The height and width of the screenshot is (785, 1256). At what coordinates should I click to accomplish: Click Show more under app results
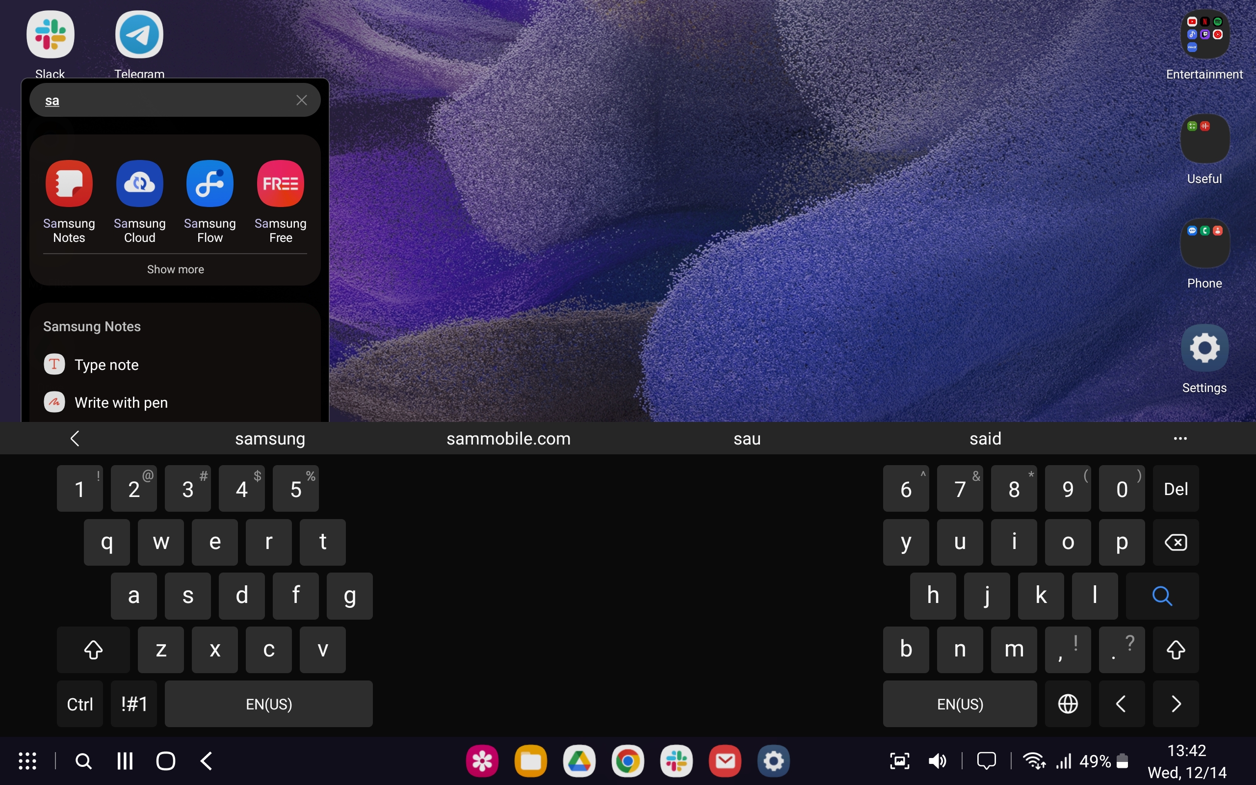(x=176, y=269)
